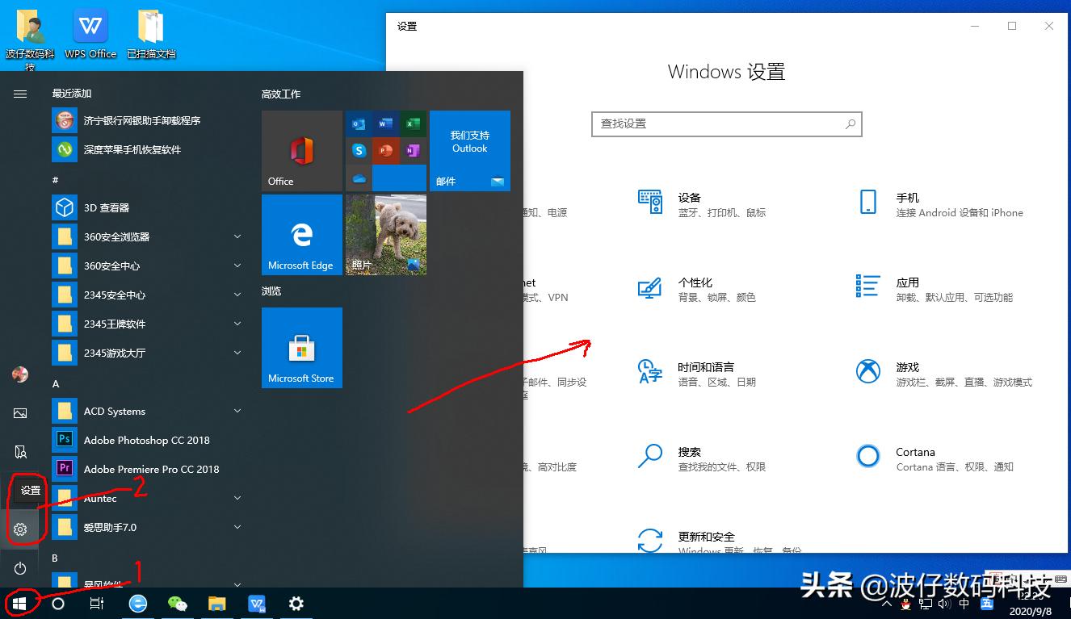Click the volume speaker icon in the tray

point(943,604)
